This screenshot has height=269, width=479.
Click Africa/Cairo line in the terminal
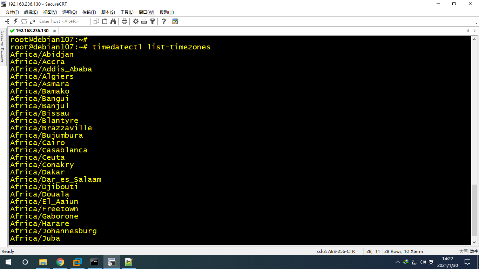click(38, 143)
